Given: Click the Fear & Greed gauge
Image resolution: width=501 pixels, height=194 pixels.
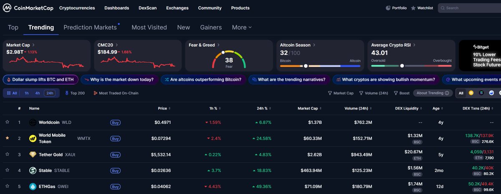Looking at the screenshot, I should pos(229,59).
